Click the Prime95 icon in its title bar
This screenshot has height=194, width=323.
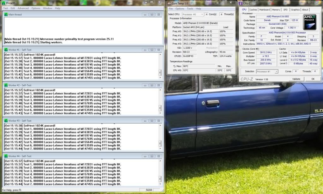pyautogui.click(x=3, y=3)
